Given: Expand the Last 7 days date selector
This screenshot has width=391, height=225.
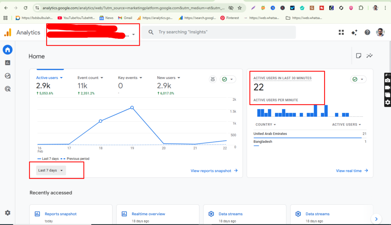Looking at the screenshot, I should click(49, 170).
